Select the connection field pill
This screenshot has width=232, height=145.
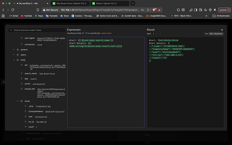28,44
